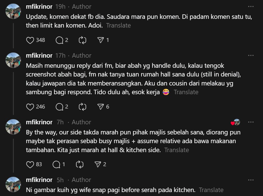Click the repost icon on the topmost comment
The width and height of the screenshot is (263, 196).
(x=82, y=40)
